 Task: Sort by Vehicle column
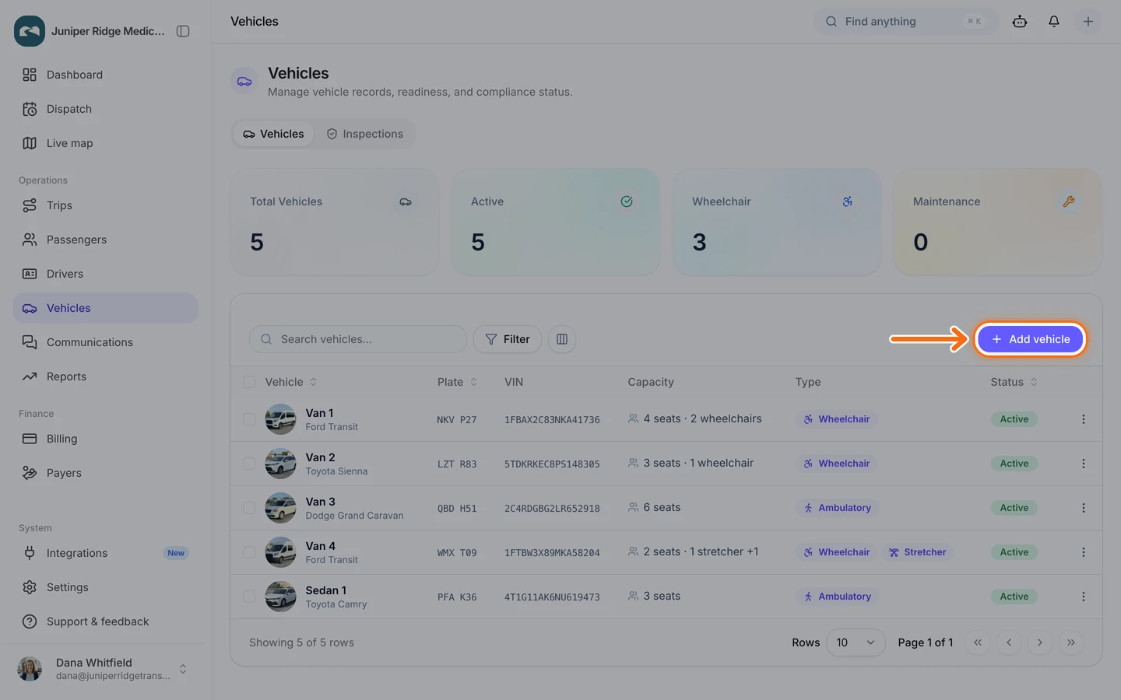(x=291, y=382)
